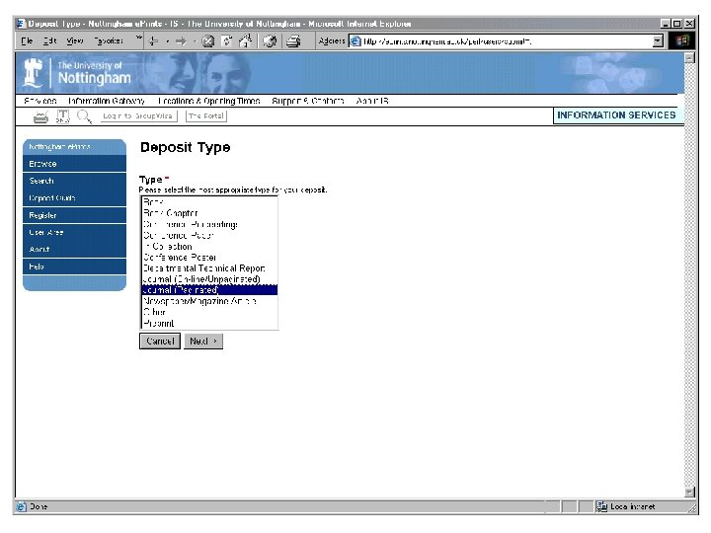
Task: Click the University of Nottingham logo
Action: [x=77, y=73]
